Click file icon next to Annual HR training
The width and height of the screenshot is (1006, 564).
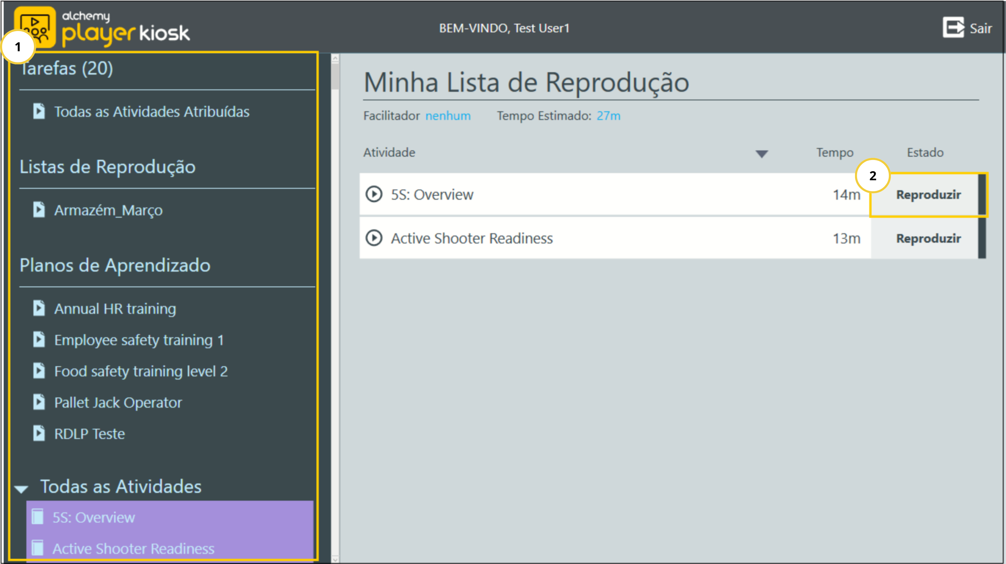(x=39, y=308)
